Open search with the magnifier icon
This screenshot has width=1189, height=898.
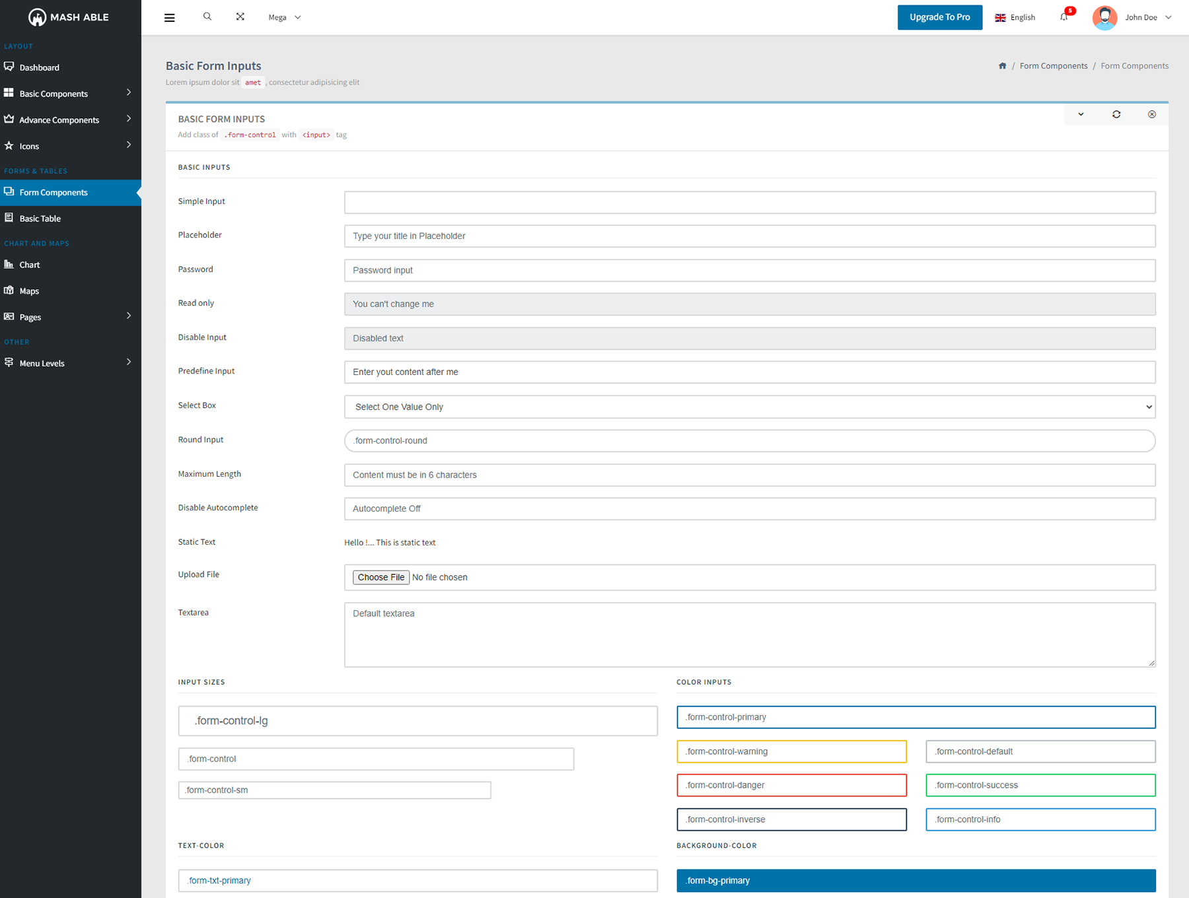(207, 17)
